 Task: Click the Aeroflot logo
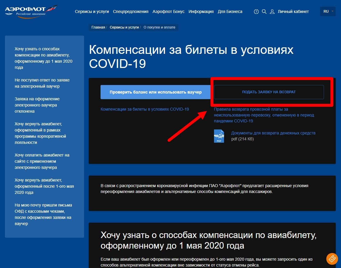click(31, 11)
